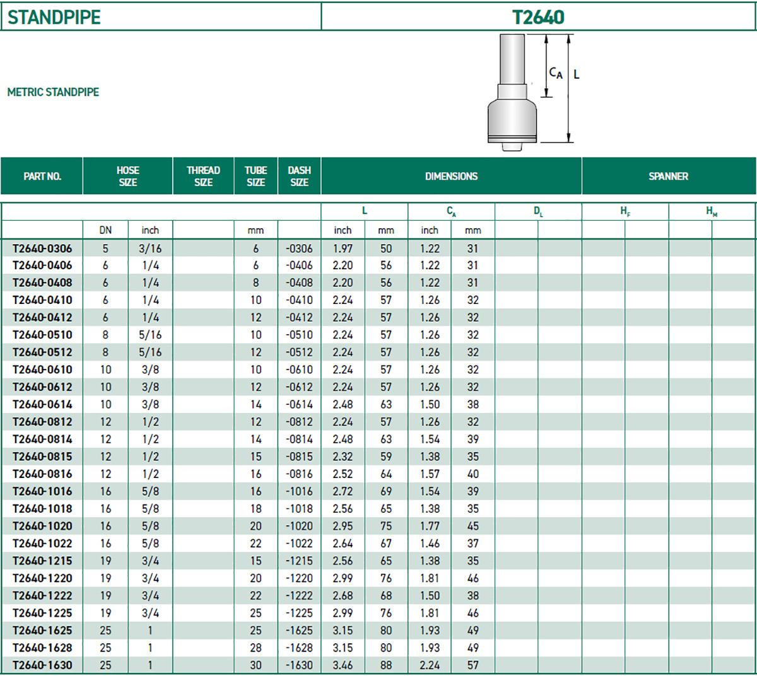Select part number T2640-0816
The height and width of the screenshot is (676, 757).
pos(42,474)
